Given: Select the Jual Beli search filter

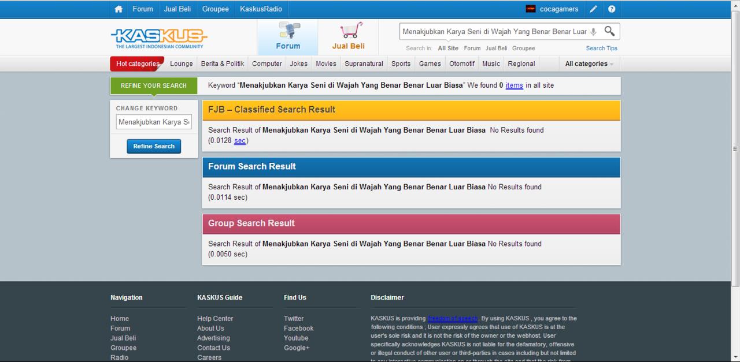Looking at the screenshot, I should pyautogui.click(x=496, y=48).
